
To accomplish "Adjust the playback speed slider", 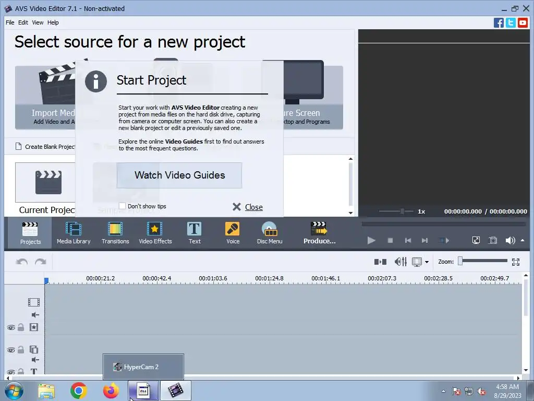I will pos(402,211).
